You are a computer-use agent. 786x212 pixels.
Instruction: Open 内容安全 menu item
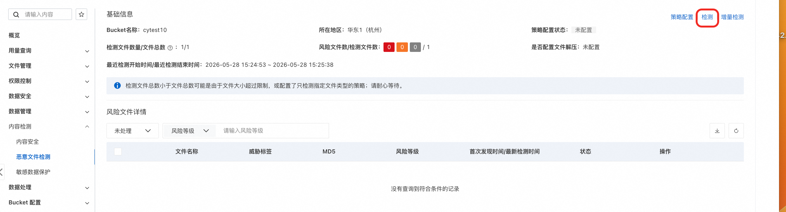pos(28,142)
